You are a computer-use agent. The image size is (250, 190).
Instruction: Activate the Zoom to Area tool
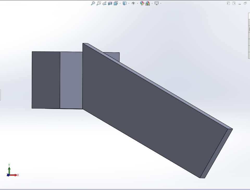tap(99, 3)
